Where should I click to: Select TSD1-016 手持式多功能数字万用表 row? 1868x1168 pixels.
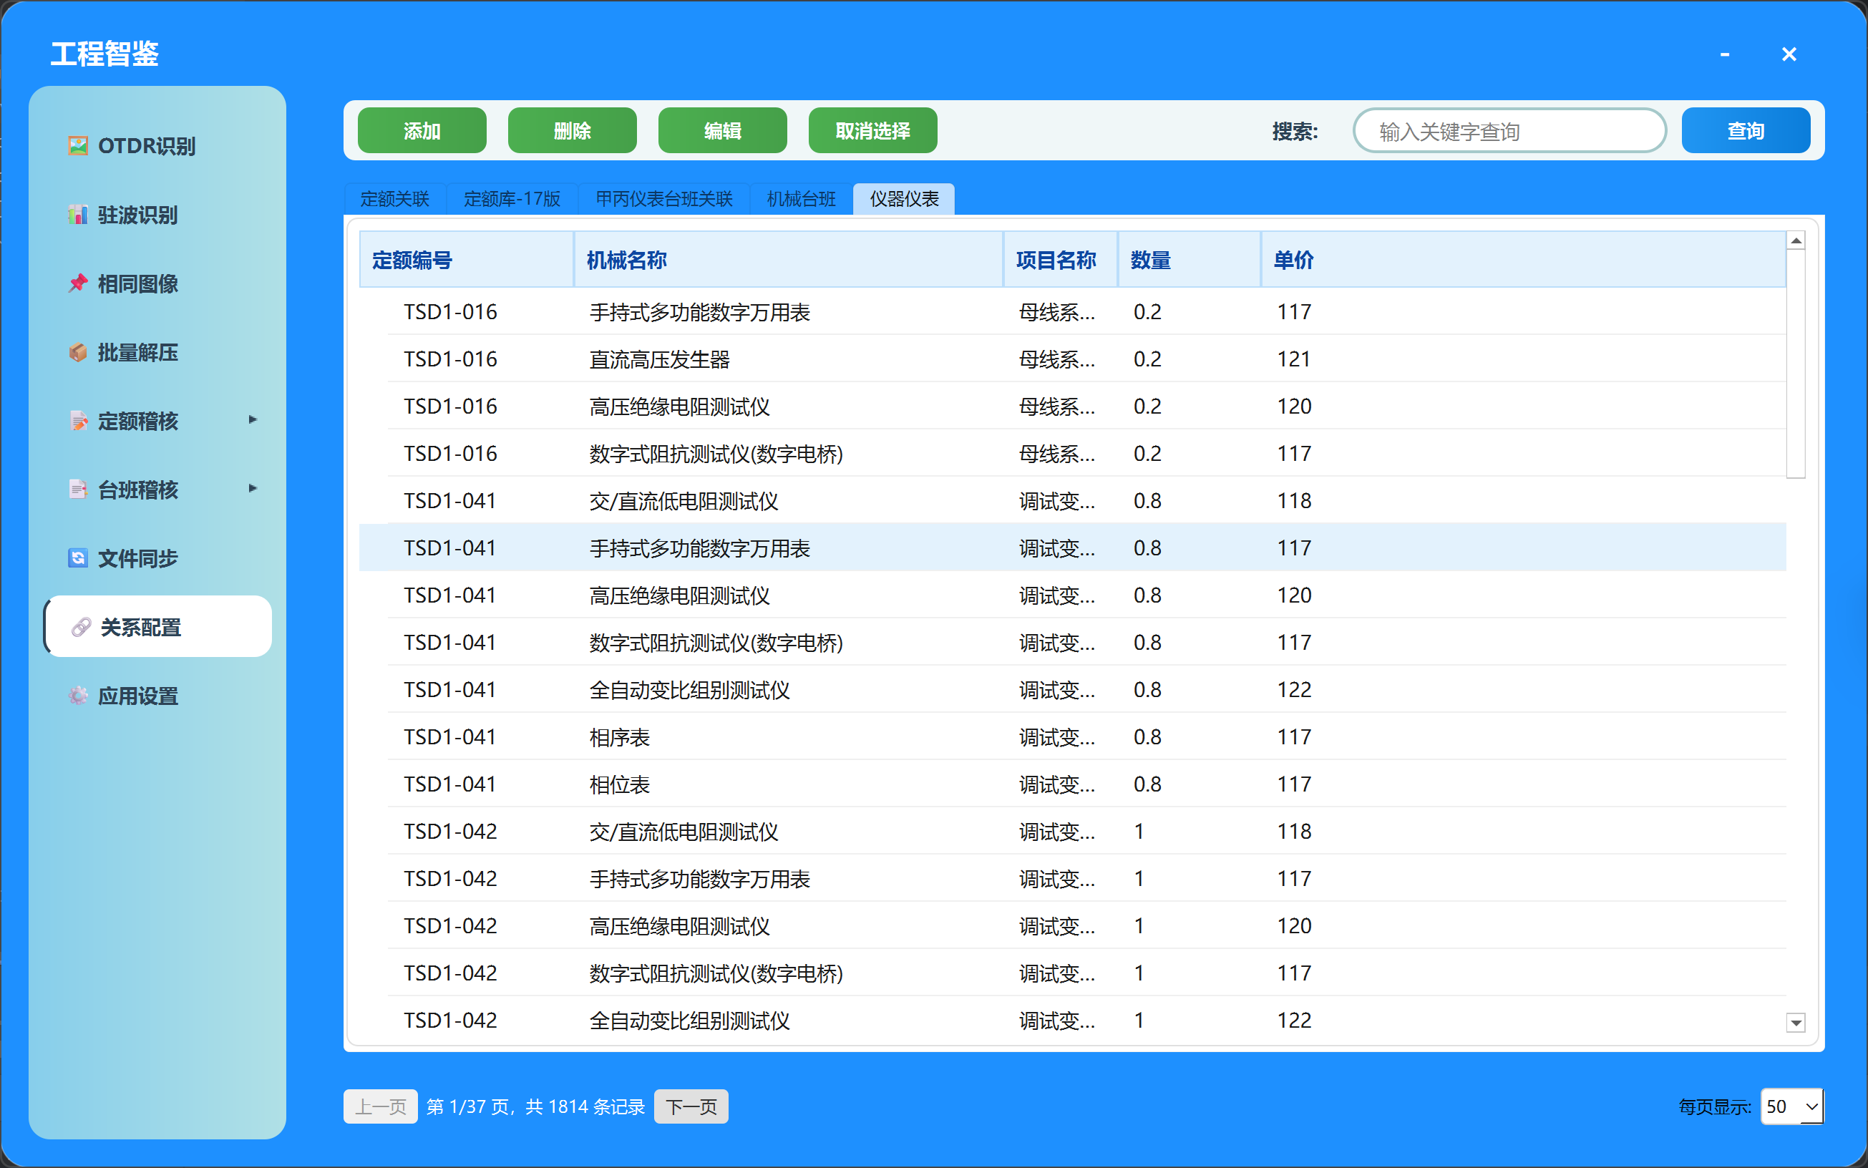[x=1072, y=312]
